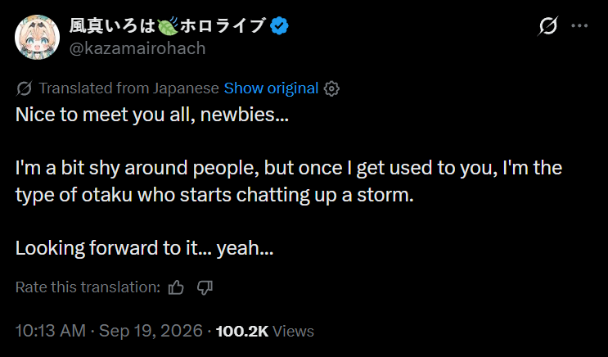Open the @kazamairohach handle
The width and height of the screenshot is (608, 357).
[x=137, y=48]
